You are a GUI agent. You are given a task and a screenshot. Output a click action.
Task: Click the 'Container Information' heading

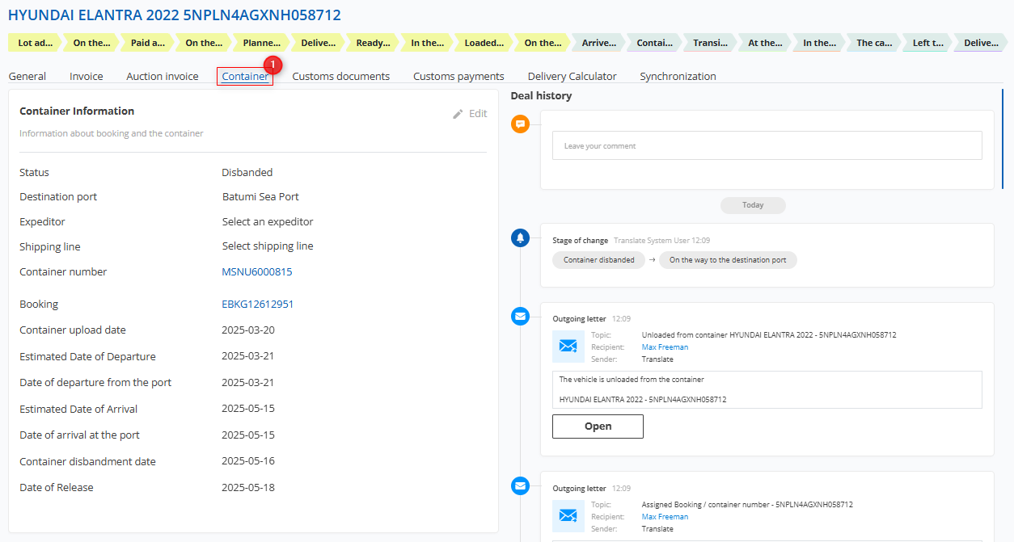point(77,111)
